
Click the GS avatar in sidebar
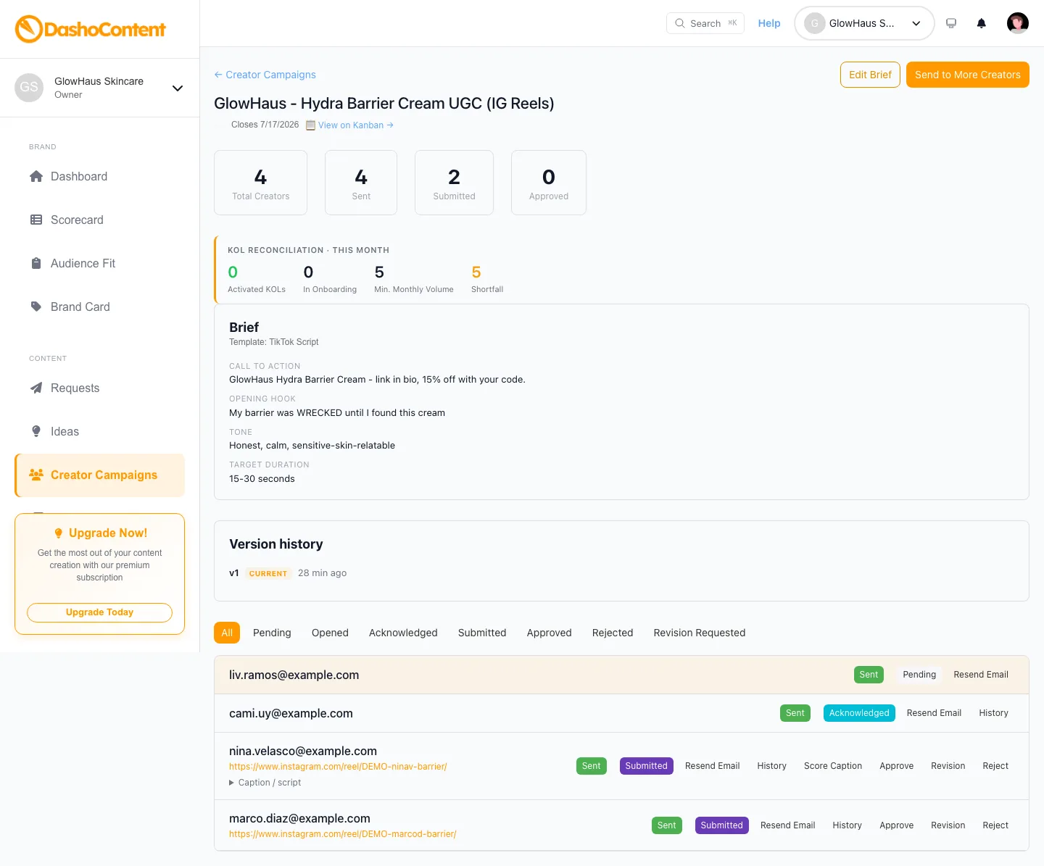(x=29, y=88)
